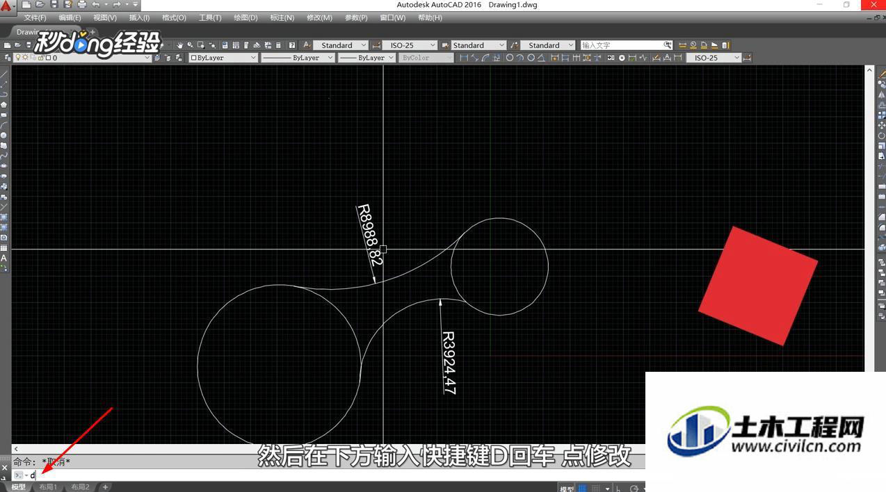Screen dimensions: 886x492
Task: Open the ByColor plot style dropdown
Action: click(427, 58)
